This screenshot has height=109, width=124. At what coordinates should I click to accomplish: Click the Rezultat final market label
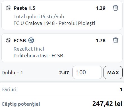coord(29,49)
